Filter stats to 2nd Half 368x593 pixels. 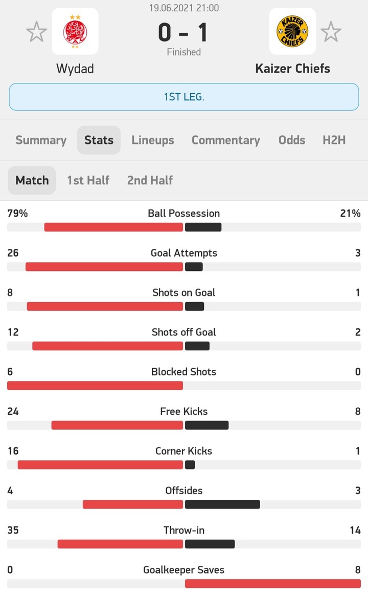coord(150,180)
